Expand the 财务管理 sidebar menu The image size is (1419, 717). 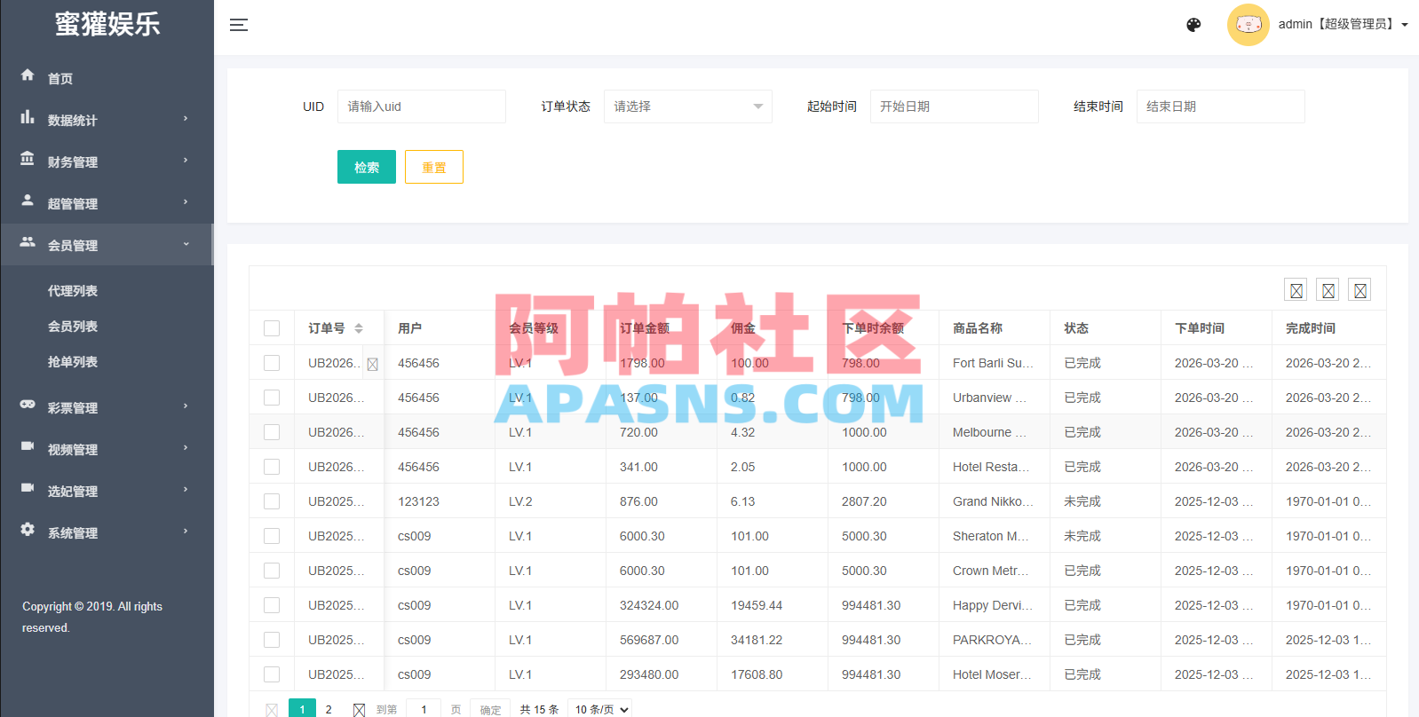tap(107, 162)
